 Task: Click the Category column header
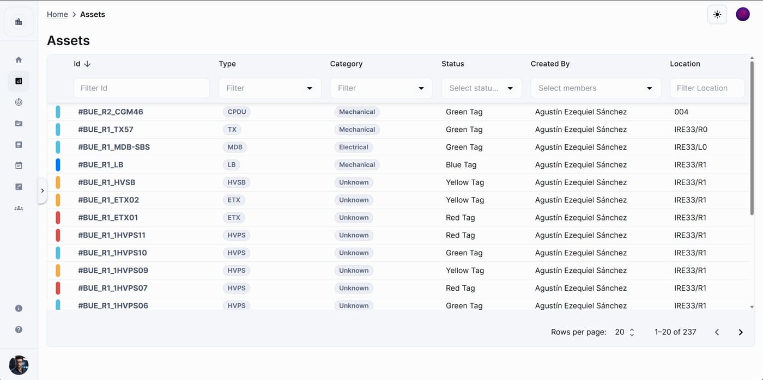[x=346, y=64]
